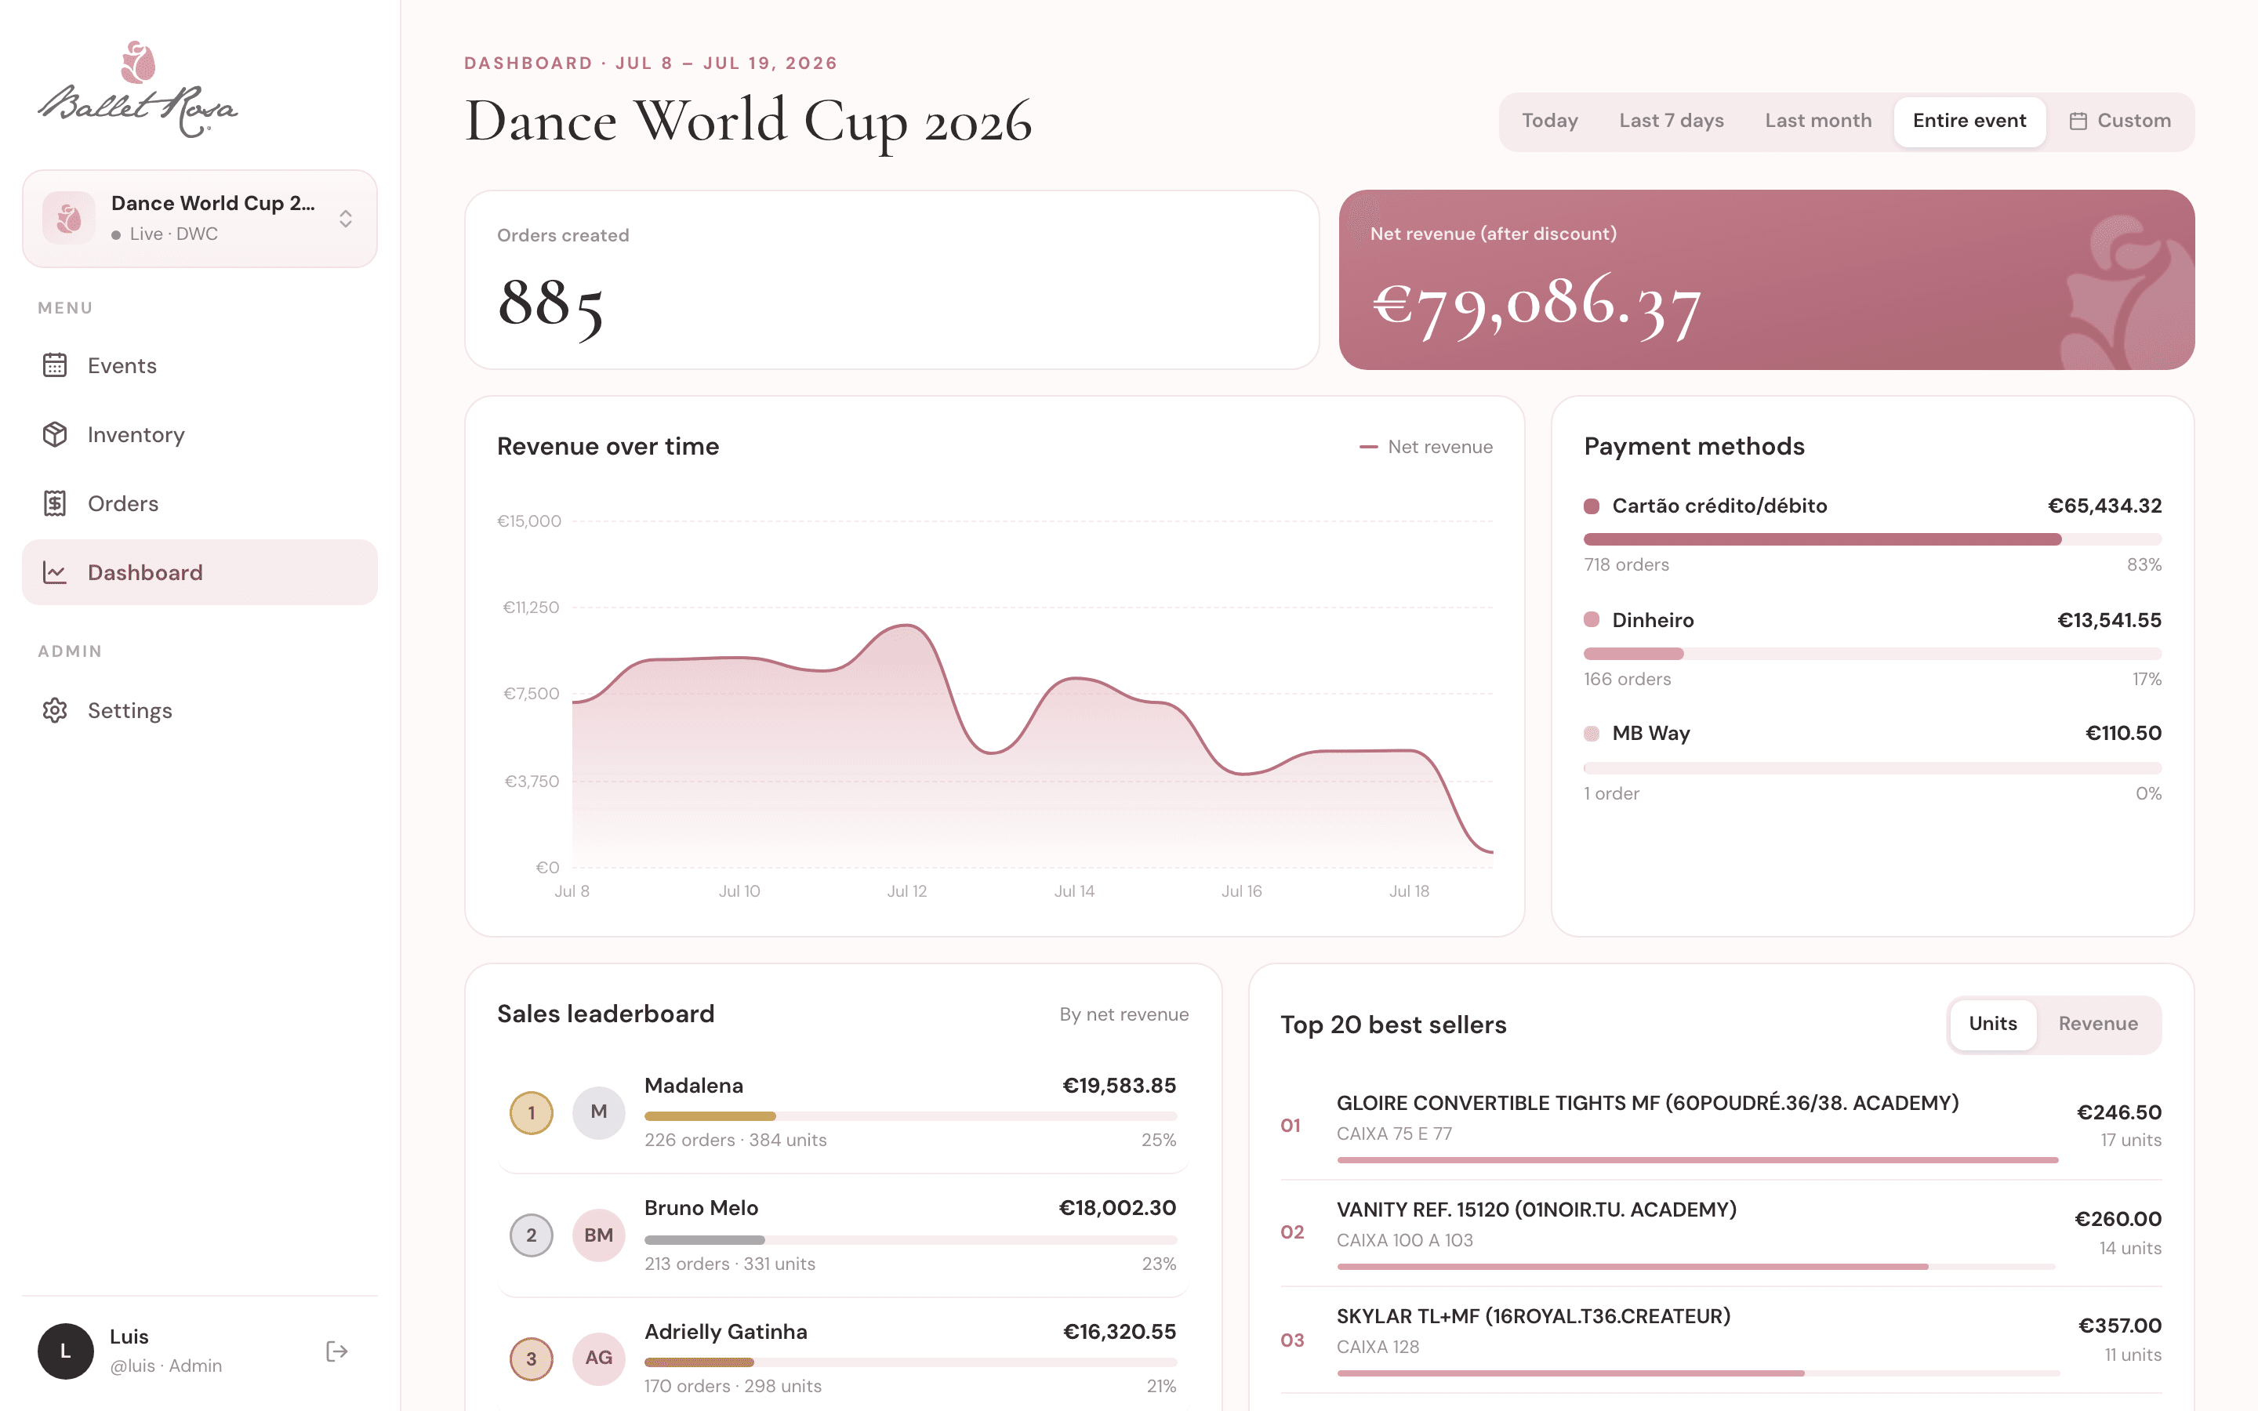The width and height of the screenshot is (2258, 1411).
Task: Click the gold rank 1 medal
Action: (531, 1112)
